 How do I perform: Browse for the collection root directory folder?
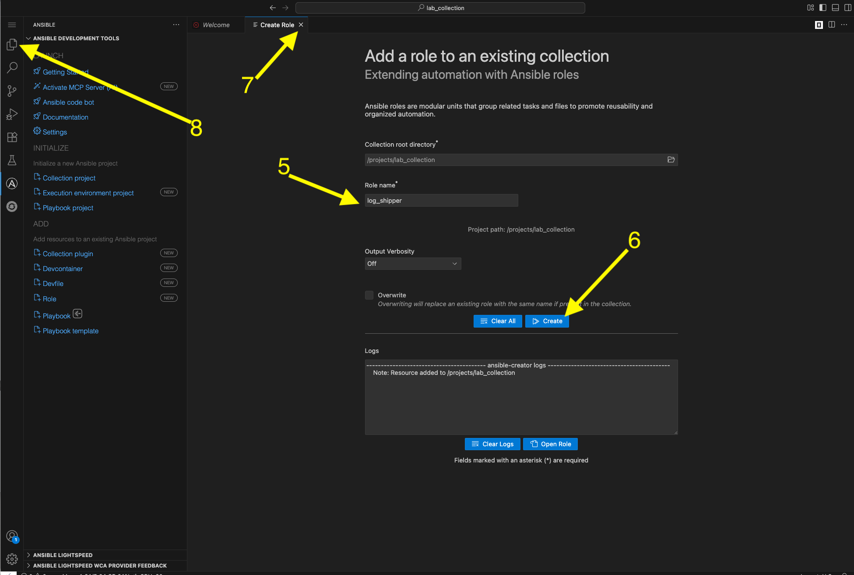coord(671,159)
